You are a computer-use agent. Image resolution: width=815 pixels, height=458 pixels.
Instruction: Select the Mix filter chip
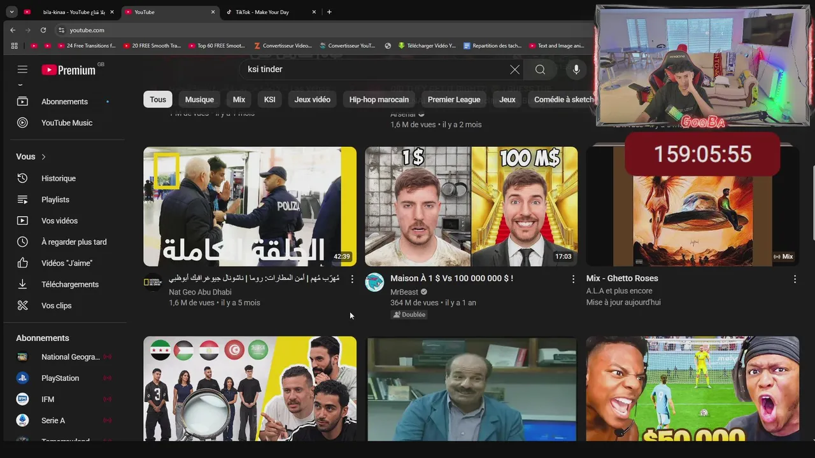[x=239, y=99]
